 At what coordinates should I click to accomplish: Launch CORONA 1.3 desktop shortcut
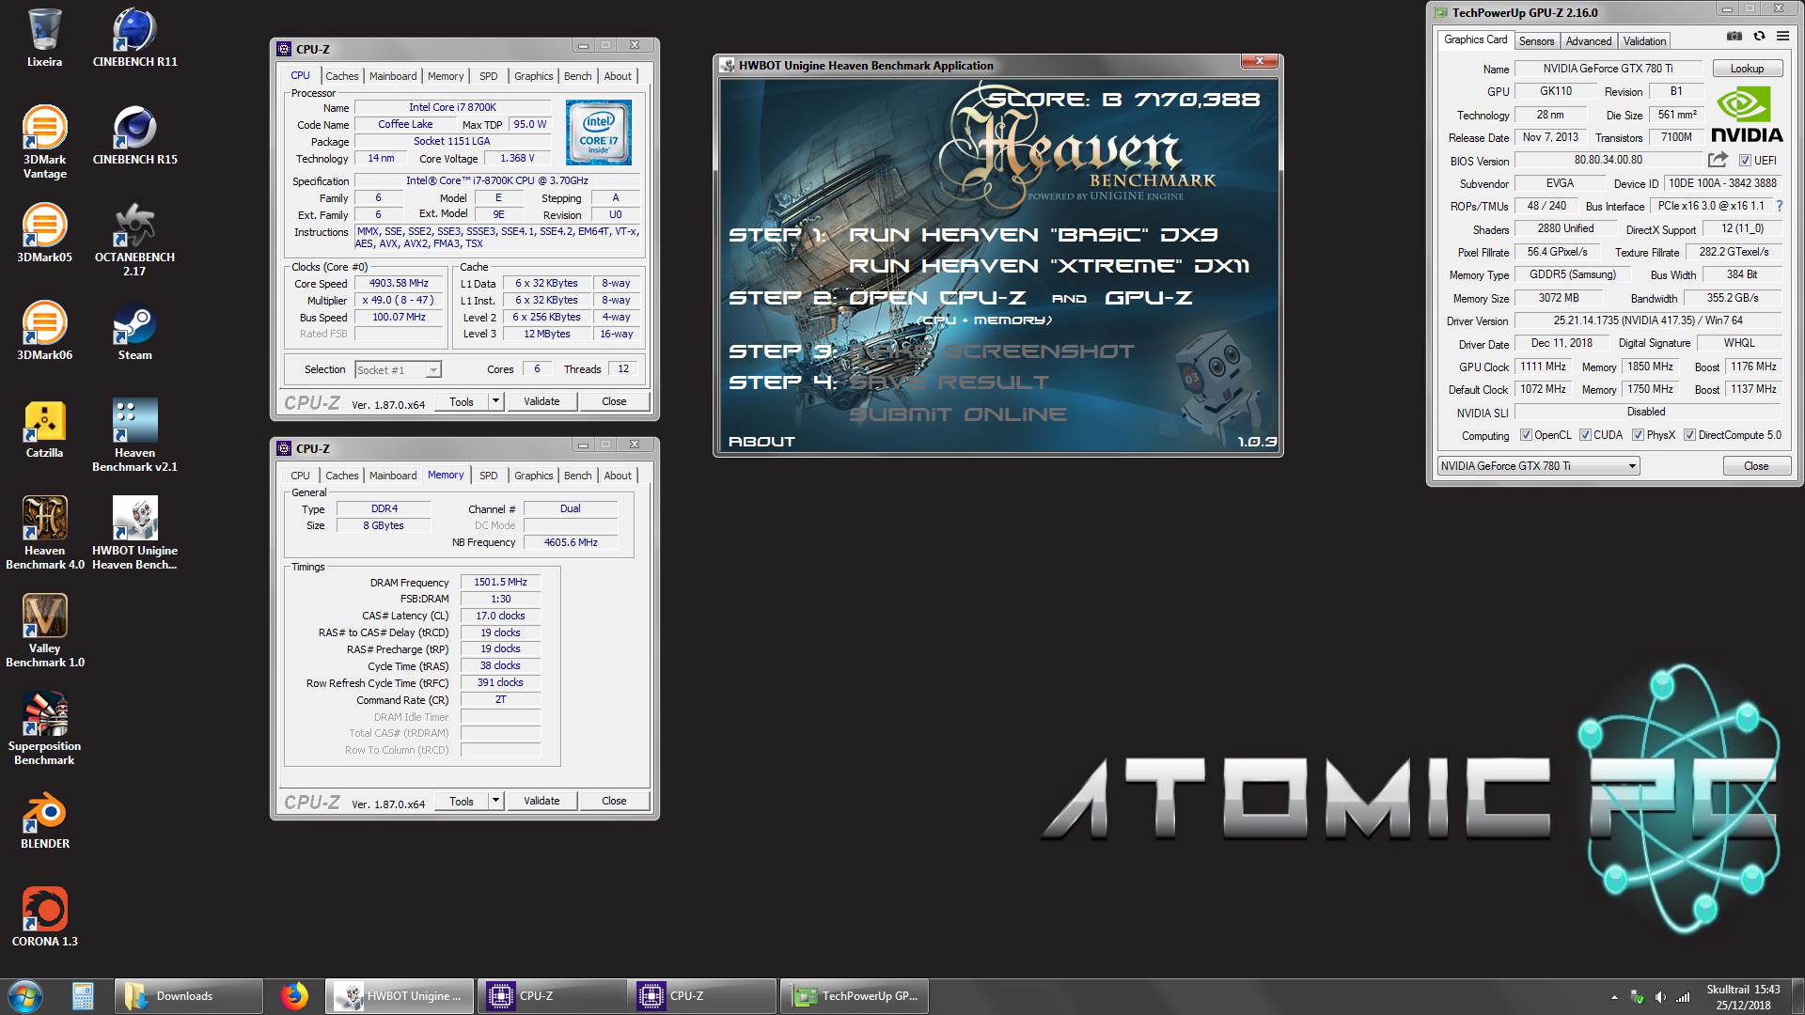tap(44, 917)
